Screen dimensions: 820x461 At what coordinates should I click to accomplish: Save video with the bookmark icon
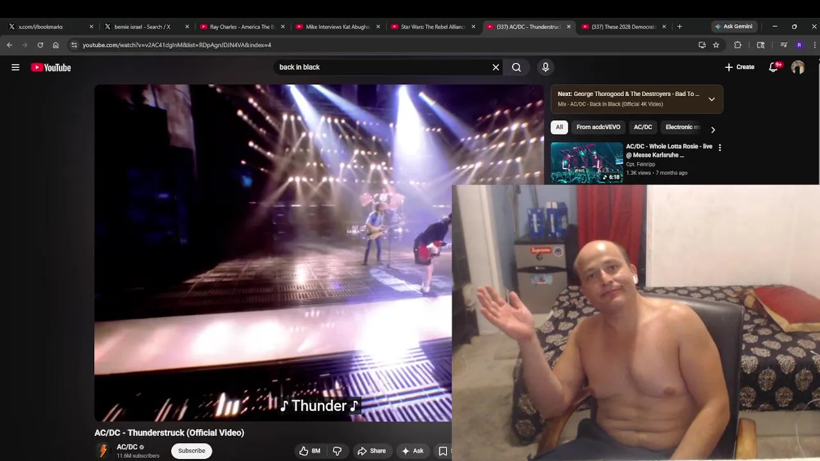(x=443, y=451)
